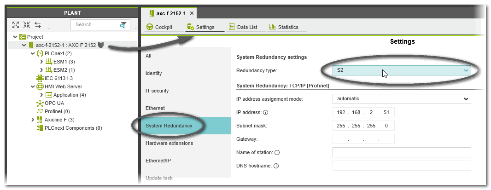Select the IEC 61131-3 chip icon

[x=40, y=78]
